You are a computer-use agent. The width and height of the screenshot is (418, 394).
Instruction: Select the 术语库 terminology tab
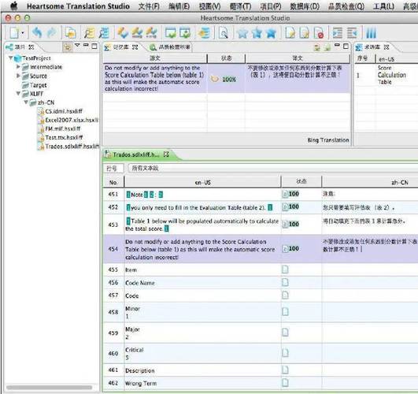[x=368, y=47]
